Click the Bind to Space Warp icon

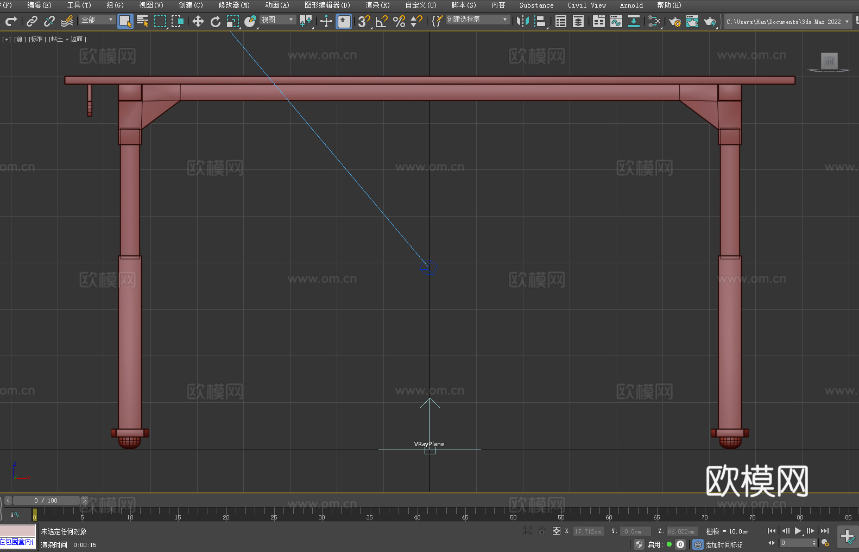point(67,21)
